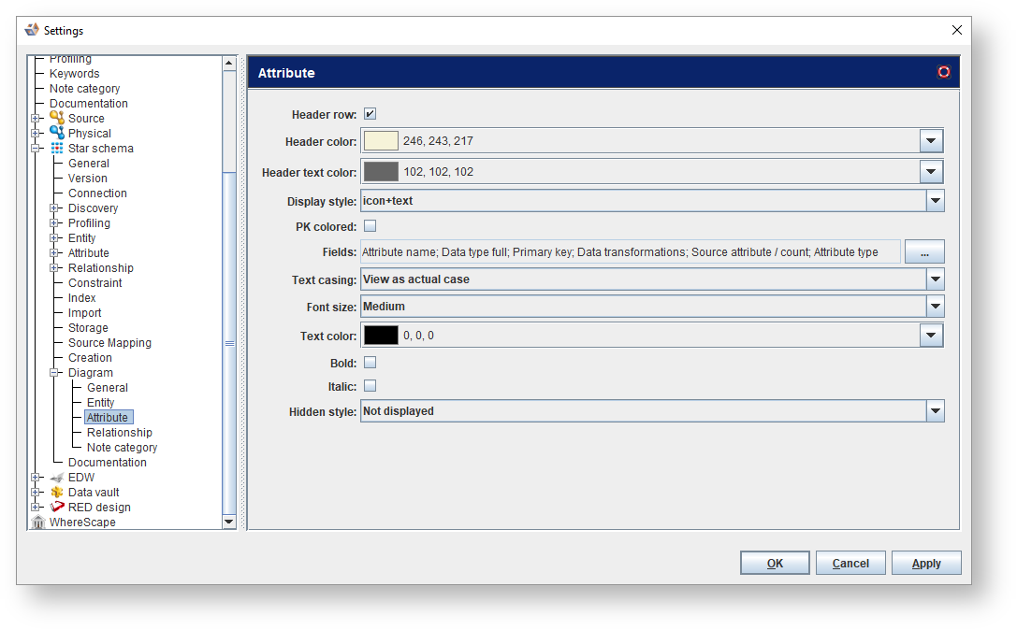The height and width of the screenshot is (630, 1017).
Task: Toggle the Header row checkbox
Action: click(x=370, y=114)
